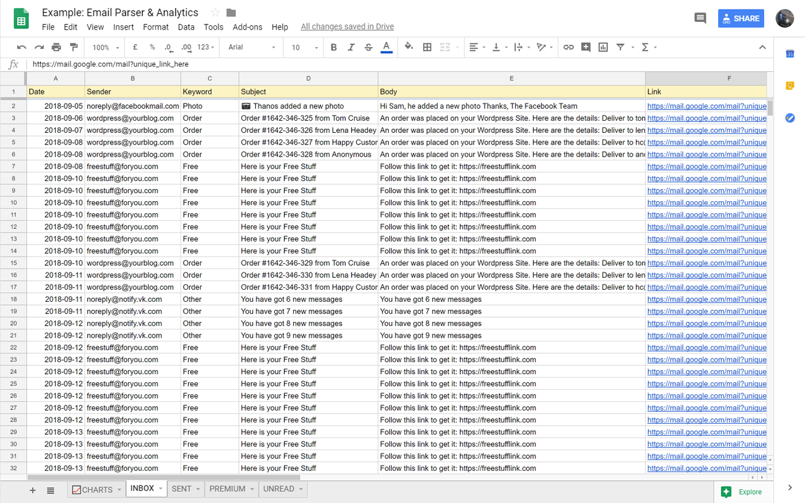Open Google Calendar from the right sidebar
Viewport: 805px width, 503px height.
[x=790, y=53]
